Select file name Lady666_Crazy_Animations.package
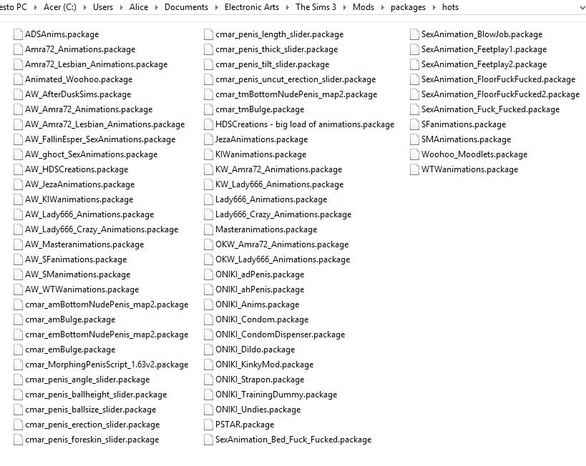This screenshot has width=586, height=466. point(283,214)
